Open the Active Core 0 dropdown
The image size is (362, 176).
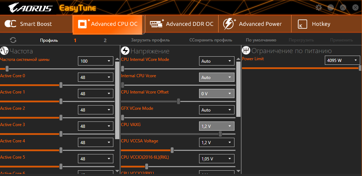click(x=96, y=77)
